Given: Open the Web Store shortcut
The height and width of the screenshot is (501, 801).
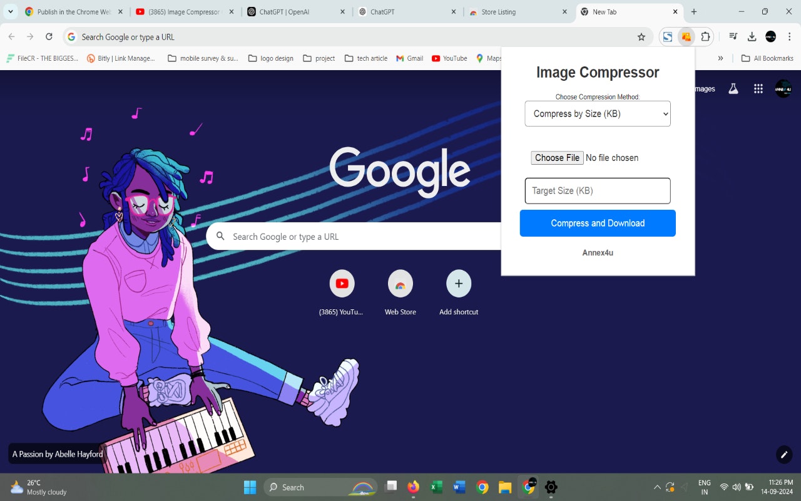Looking at the screenshot, I should (400, 283).
